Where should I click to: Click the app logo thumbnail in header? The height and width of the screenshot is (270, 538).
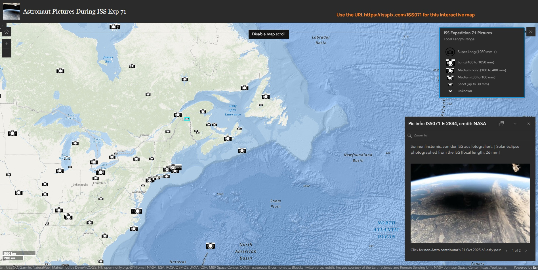coord(12,11)
